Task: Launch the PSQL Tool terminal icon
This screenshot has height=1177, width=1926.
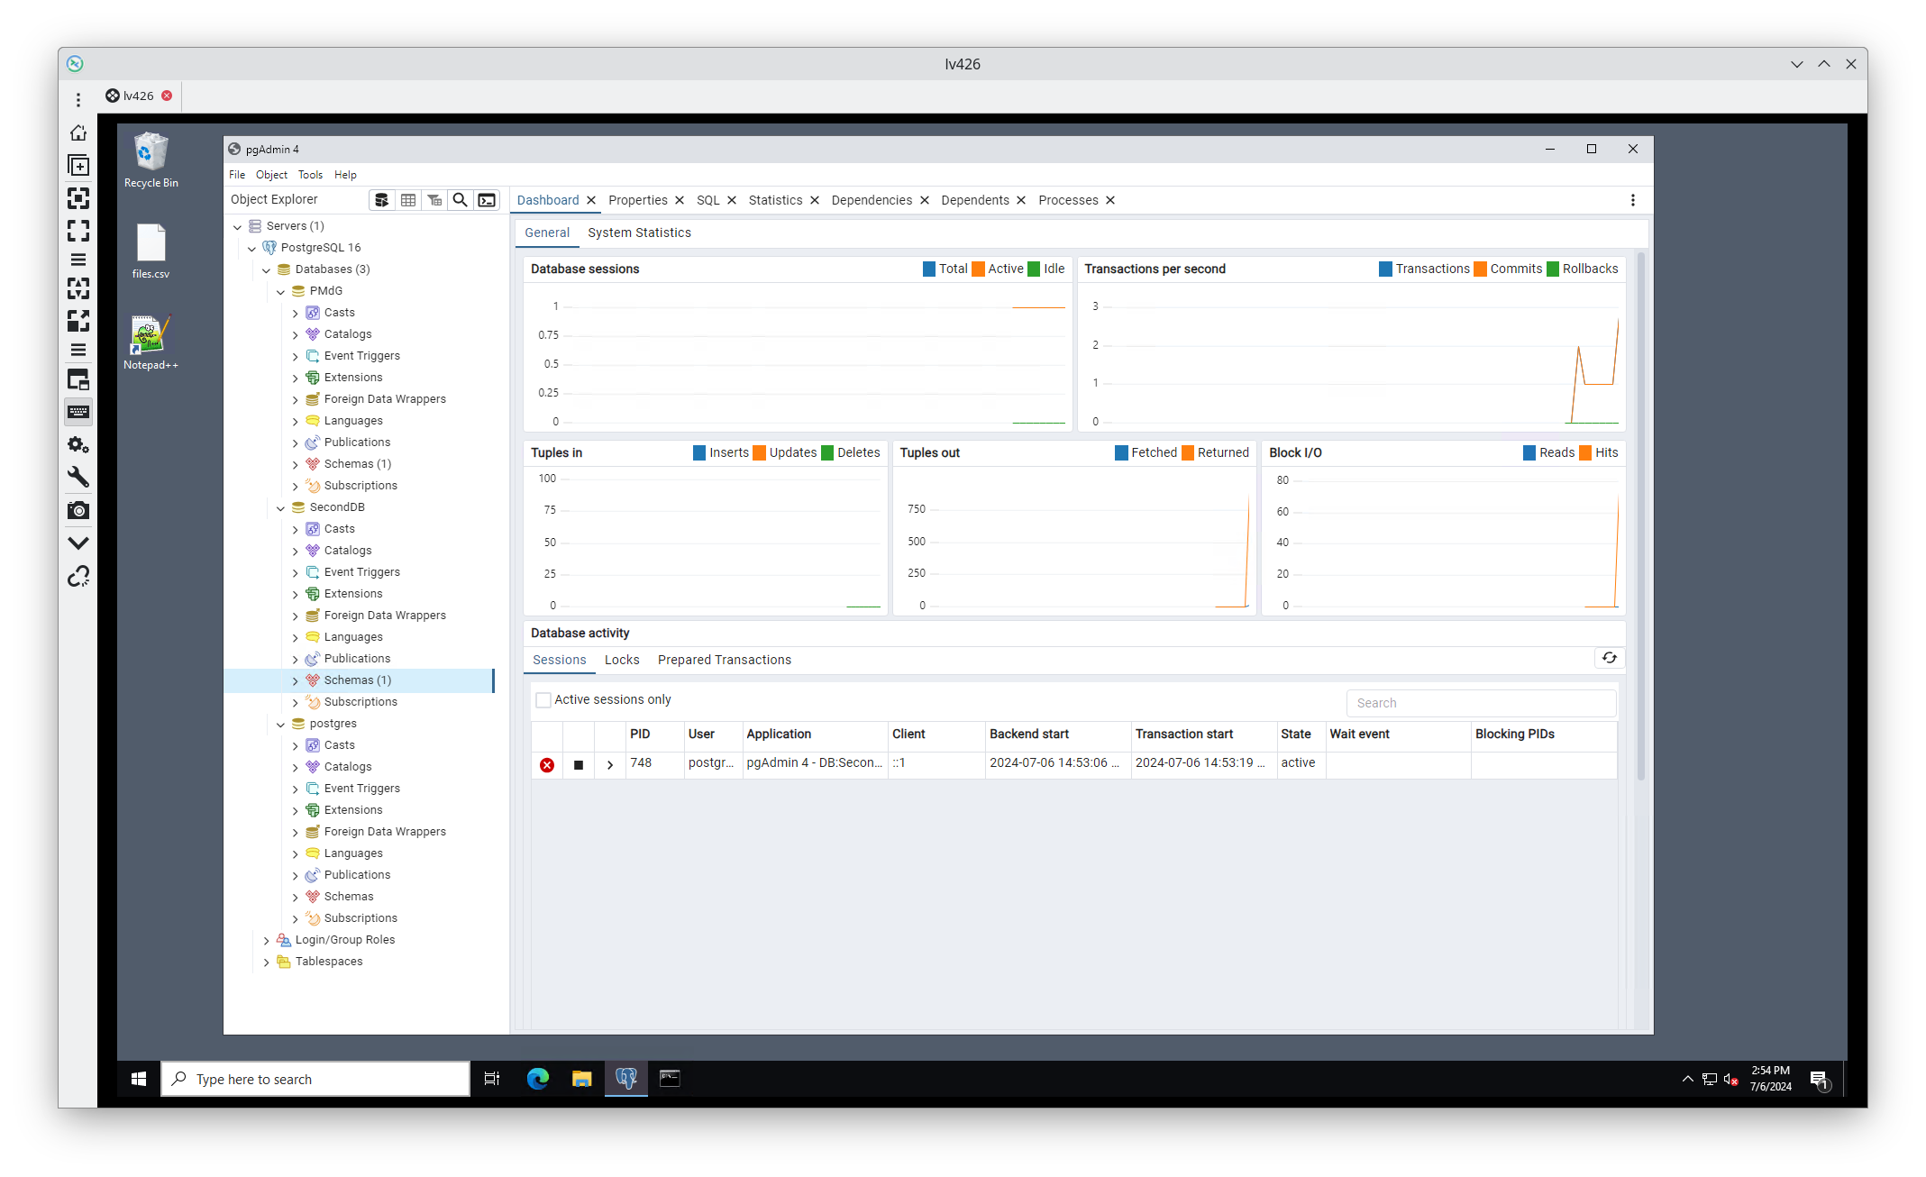Action: coord(487,200)
